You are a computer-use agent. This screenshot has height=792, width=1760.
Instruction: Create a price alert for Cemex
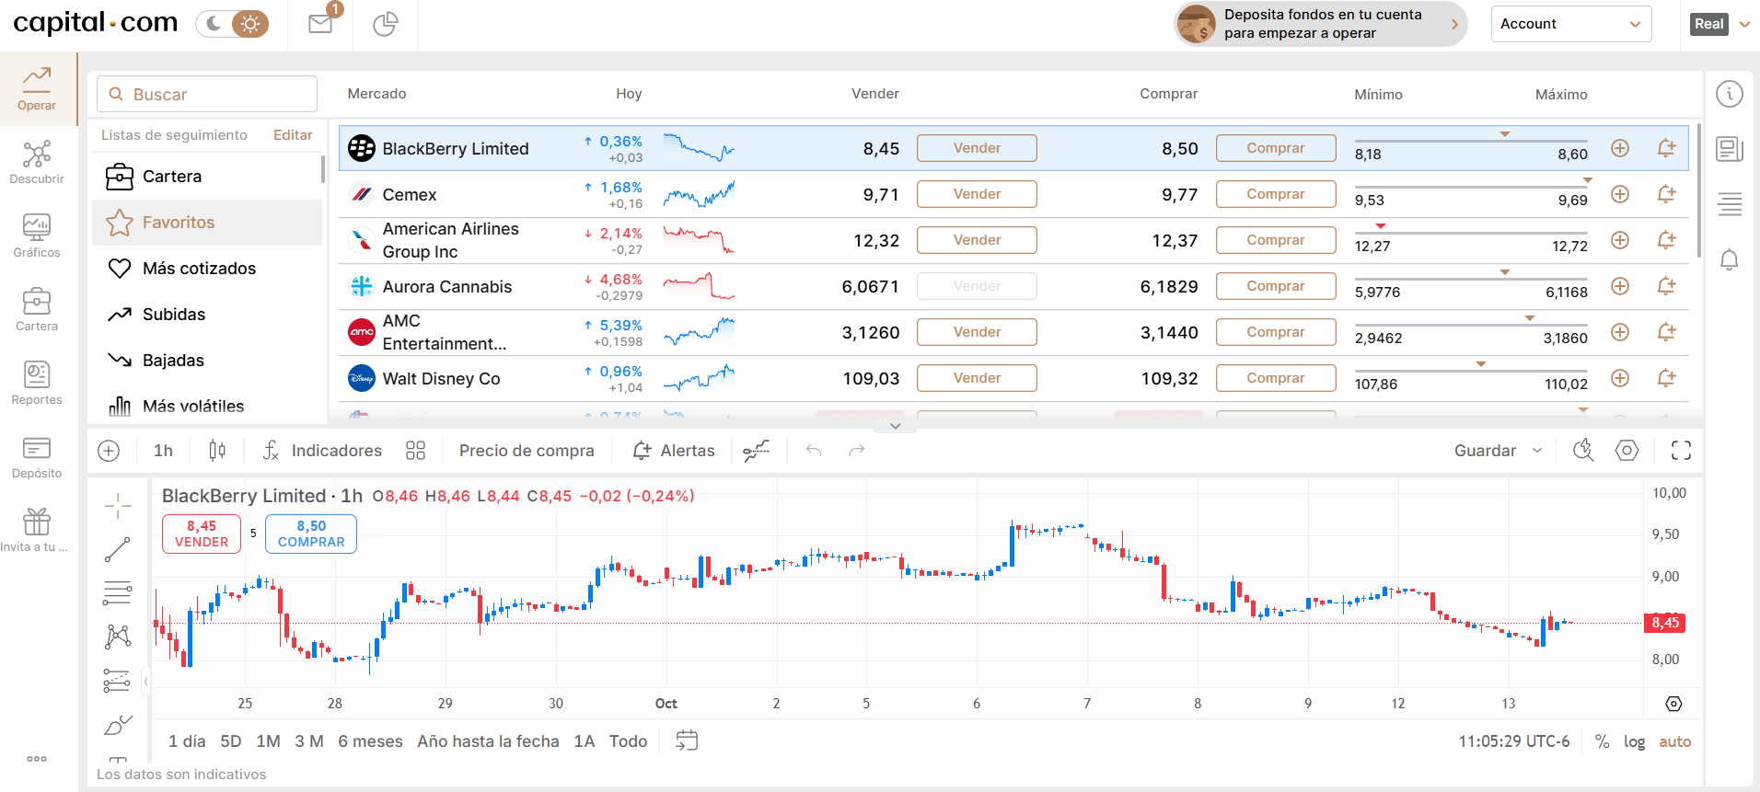(1666, 194)
